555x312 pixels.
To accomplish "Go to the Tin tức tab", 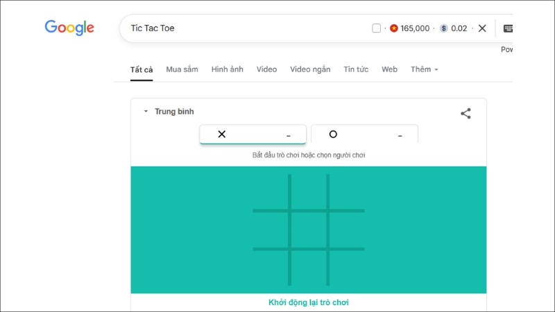I will (356, 69).
